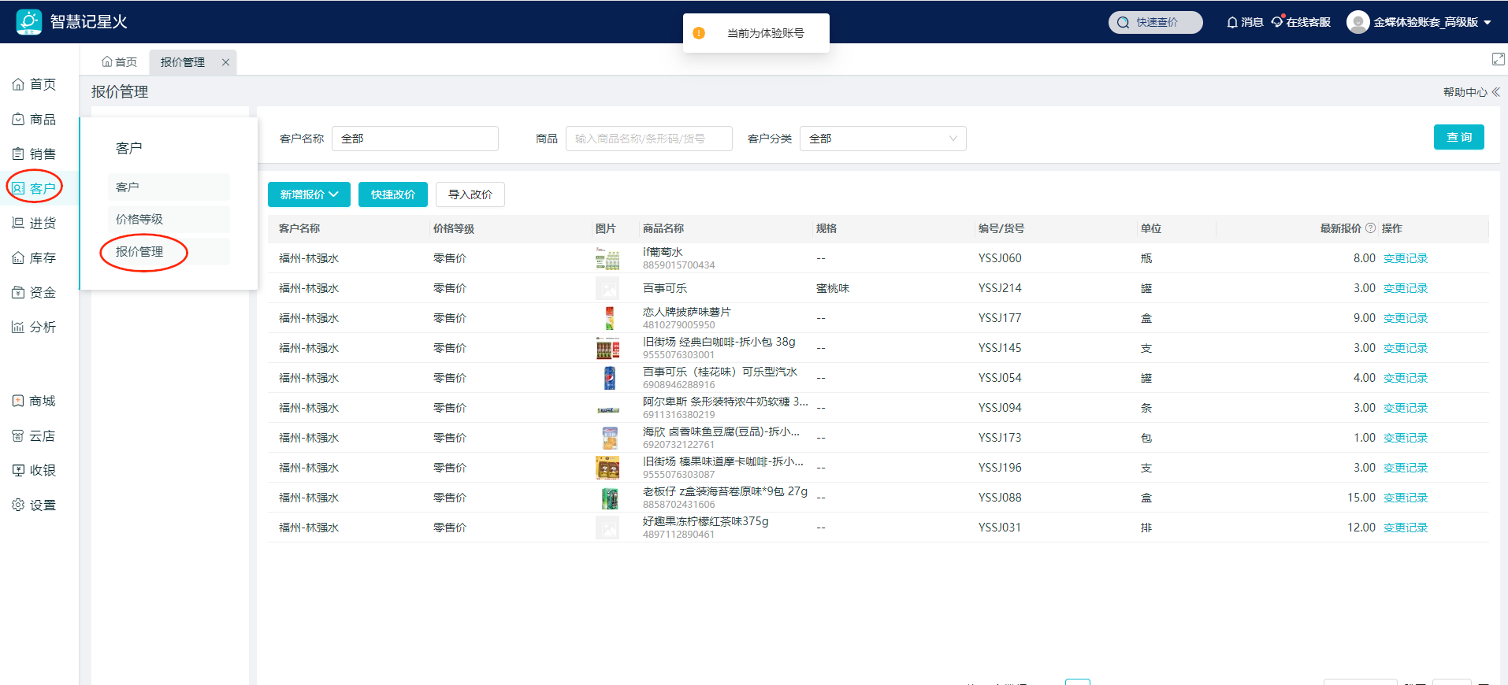Open 变更记录 for YSSJ214 row
1508x685 pixels.
pyautogui.click(x=1406, y=288)
